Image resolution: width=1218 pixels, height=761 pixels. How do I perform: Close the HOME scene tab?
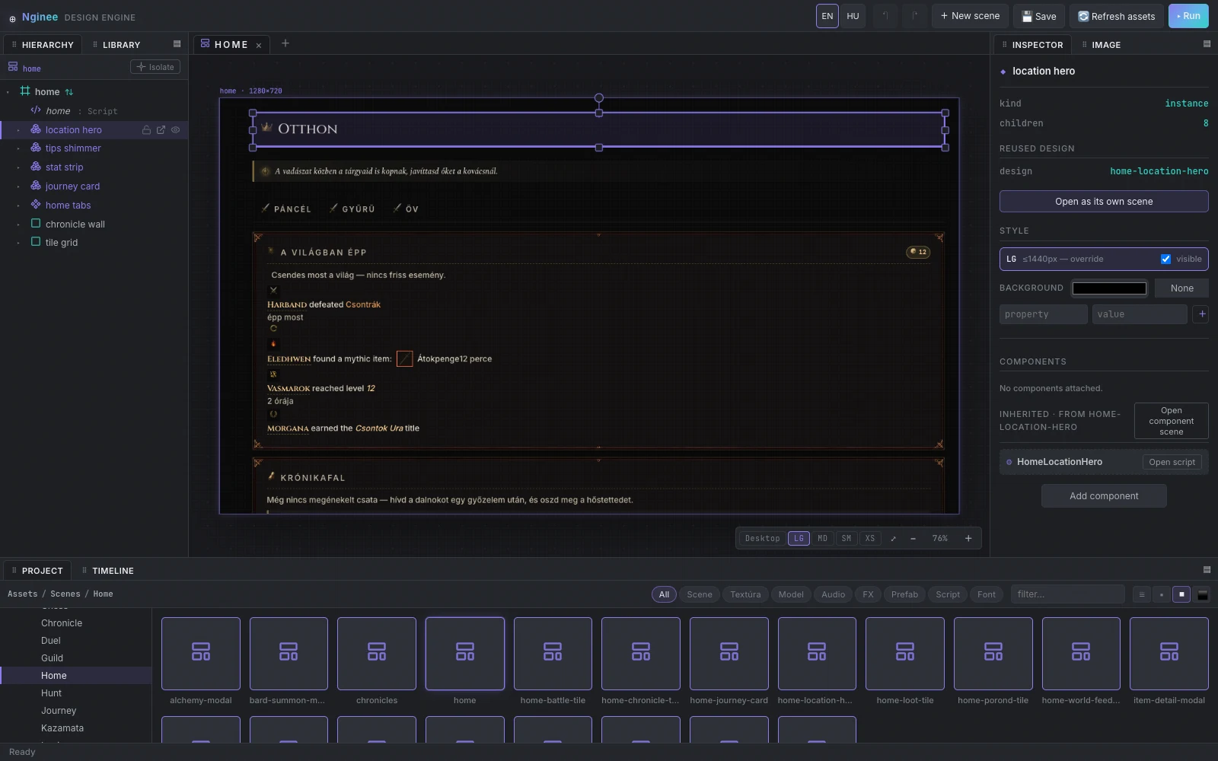click(x=259, y=46)
